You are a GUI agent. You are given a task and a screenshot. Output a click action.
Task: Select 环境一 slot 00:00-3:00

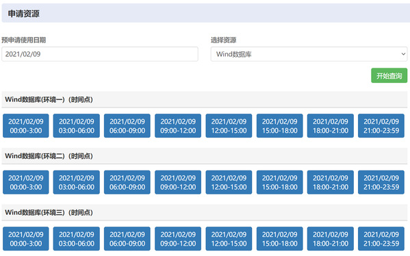point(25,126)
